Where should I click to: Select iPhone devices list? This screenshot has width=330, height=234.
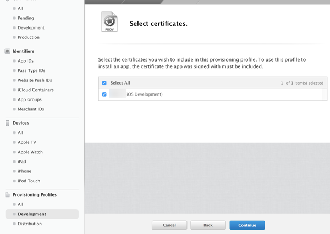click(x=24, y=171)
